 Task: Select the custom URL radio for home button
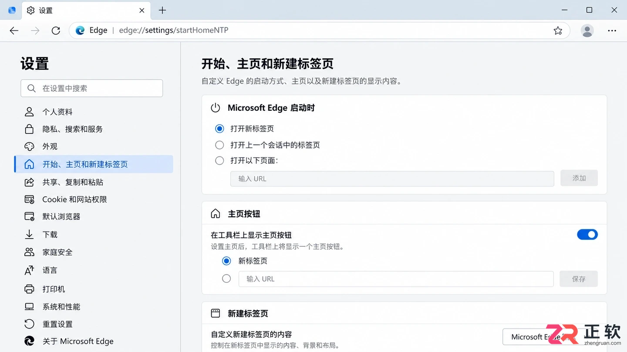point(226,279)
